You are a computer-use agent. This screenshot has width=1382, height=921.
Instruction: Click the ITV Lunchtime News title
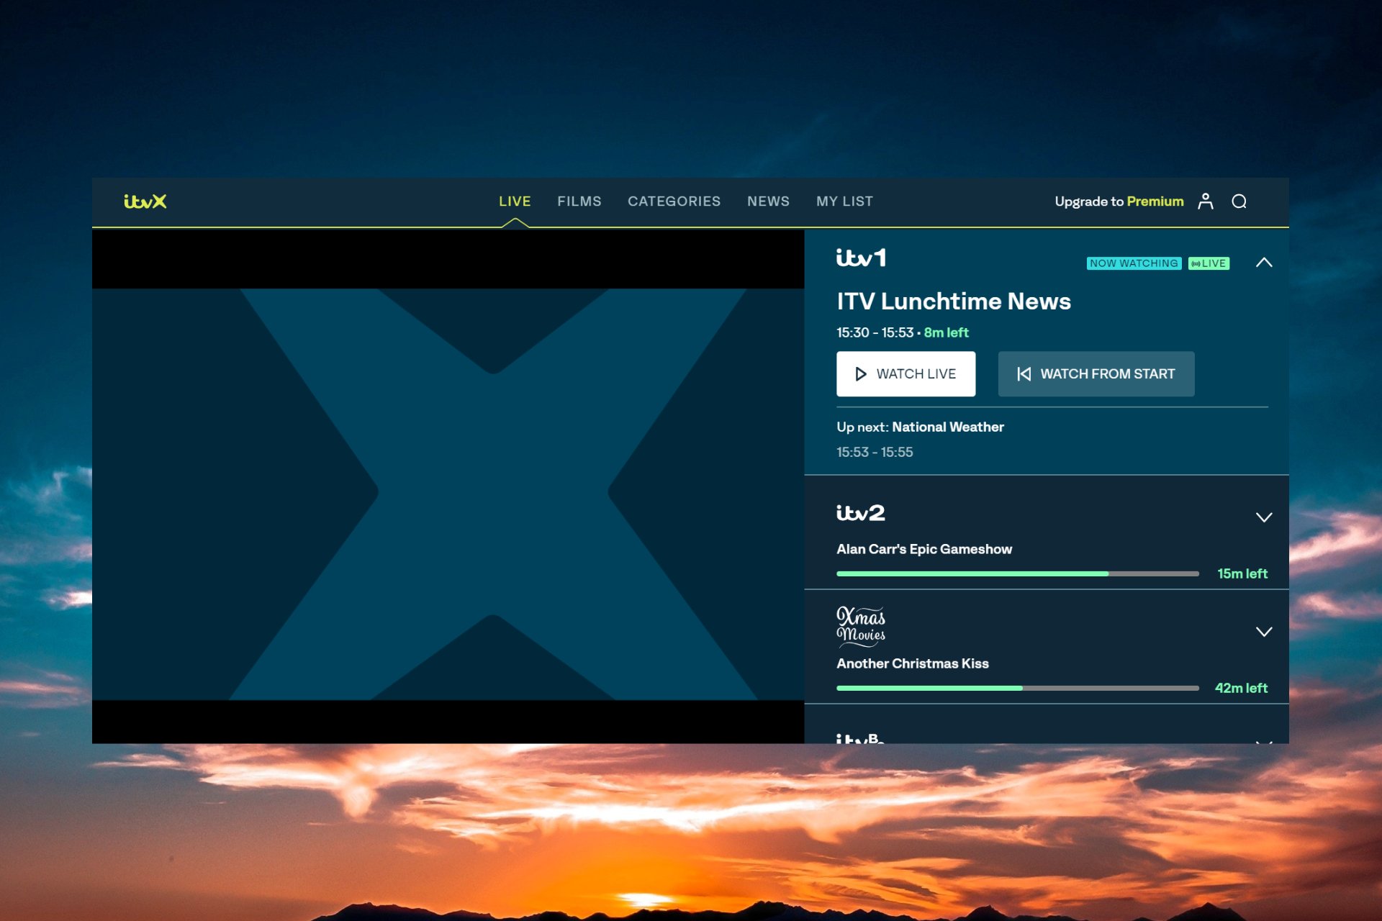point(954,301)
